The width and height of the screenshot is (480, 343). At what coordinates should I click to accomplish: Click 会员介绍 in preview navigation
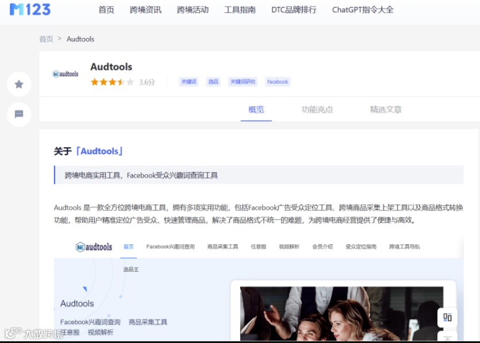[322, 246]
